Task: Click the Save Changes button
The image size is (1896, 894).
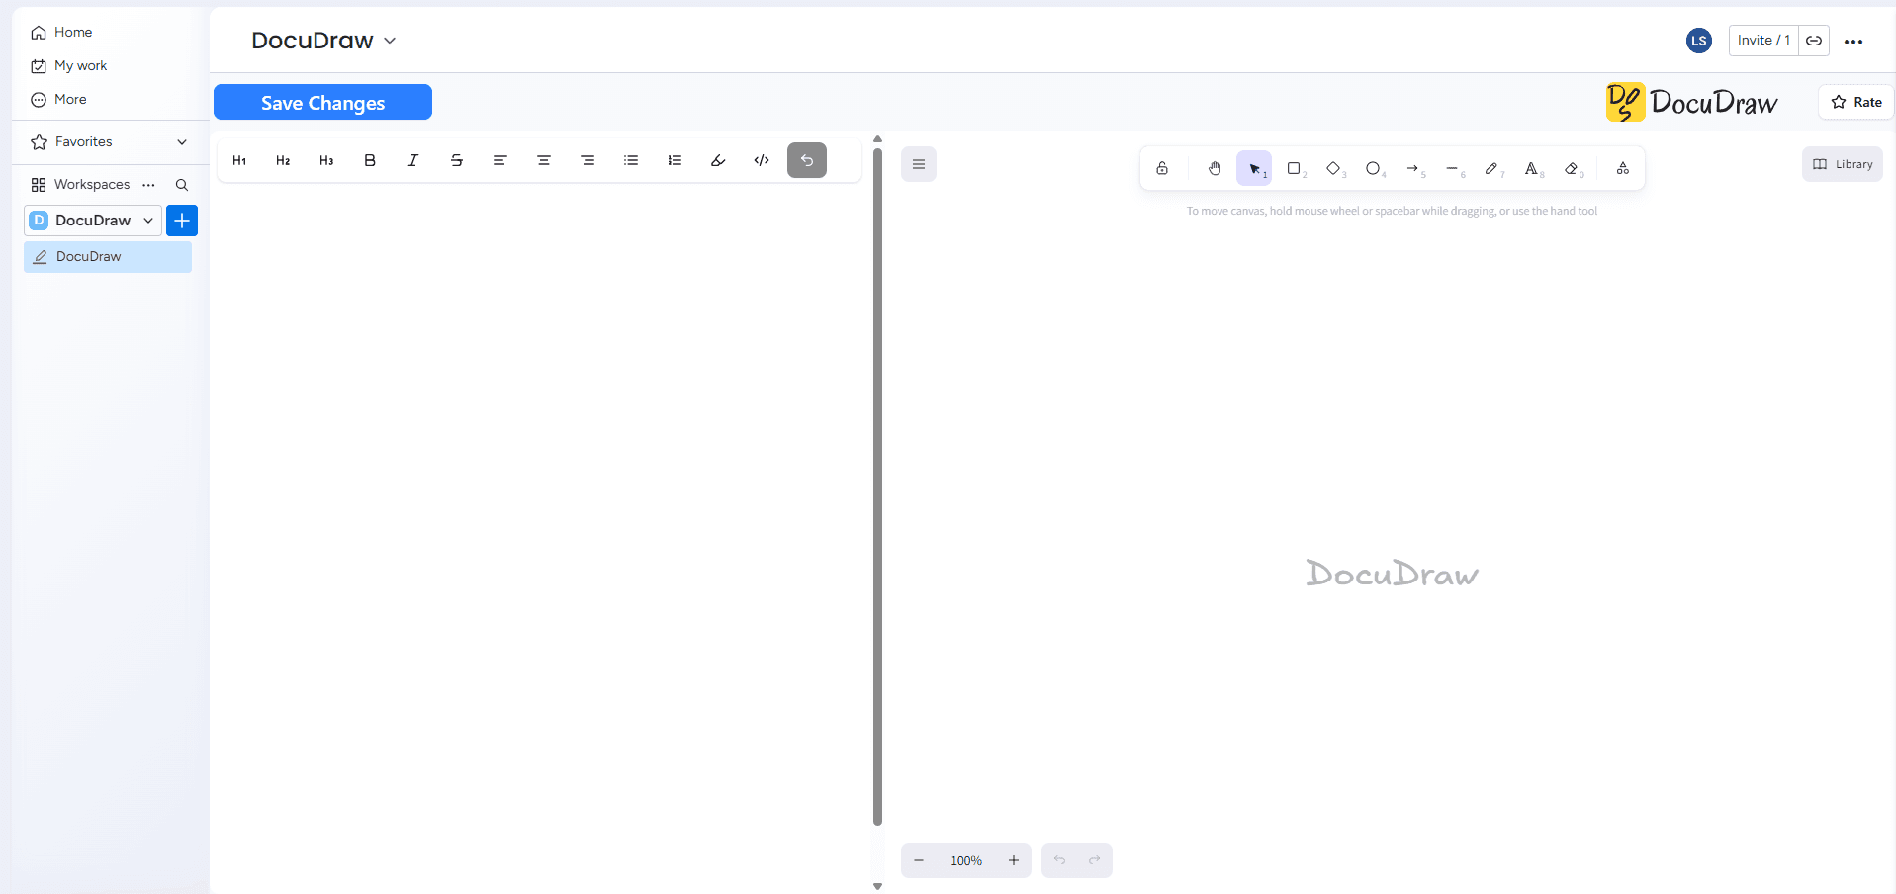Action: point(321,102)
